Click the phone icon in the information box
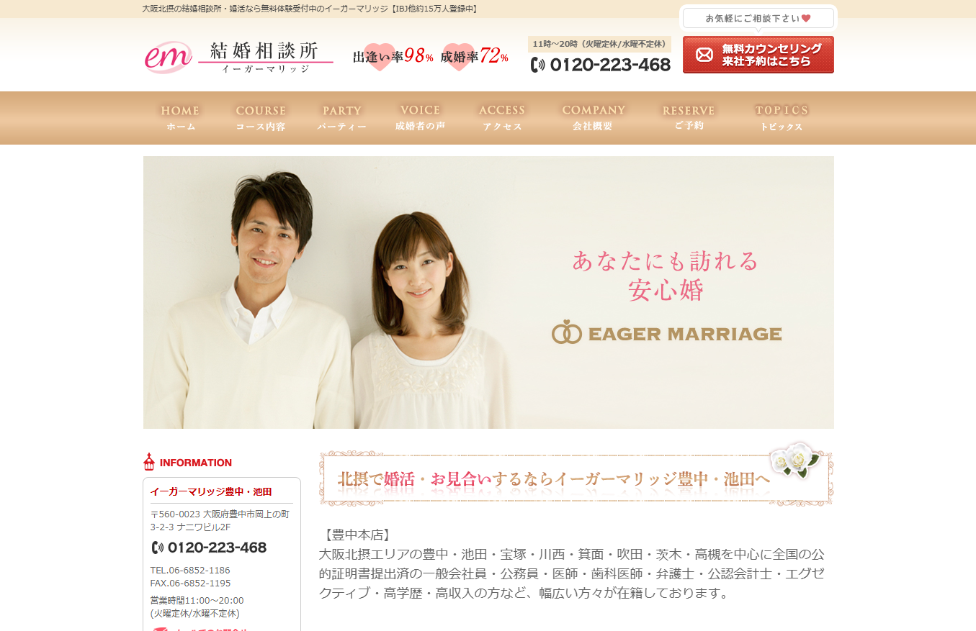Viewport: 976px width, 631px height. tap(158, 548)
